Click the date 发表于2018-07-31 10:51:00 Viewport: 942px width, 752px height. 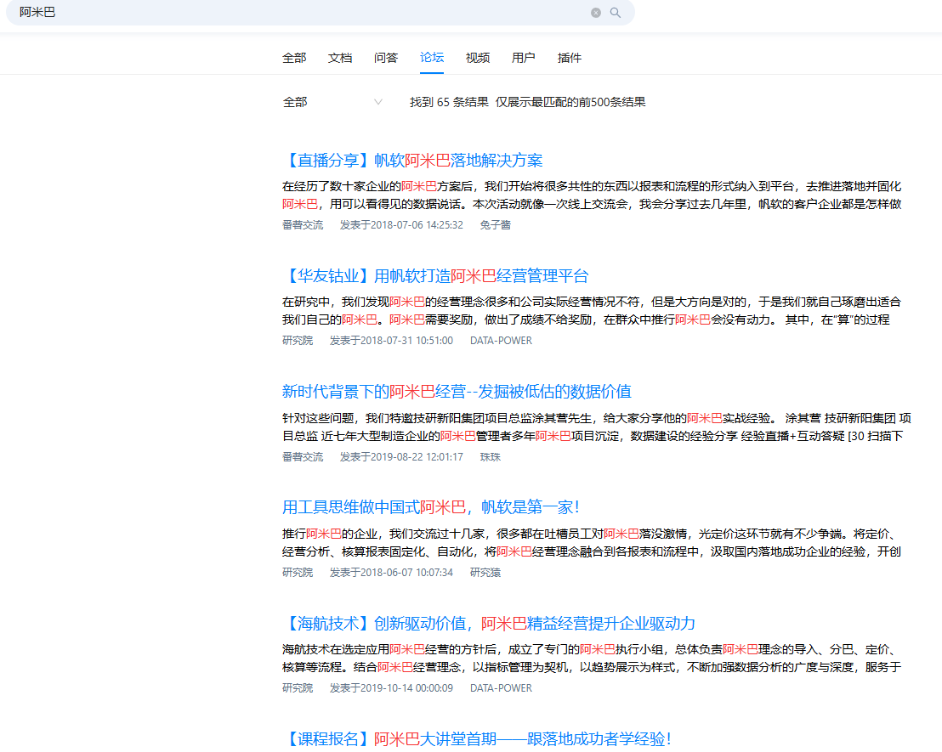pos(391,341)
